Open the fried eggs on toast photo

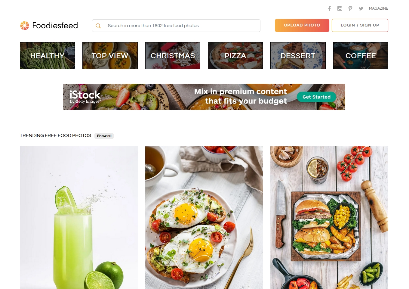coord(204,218)
